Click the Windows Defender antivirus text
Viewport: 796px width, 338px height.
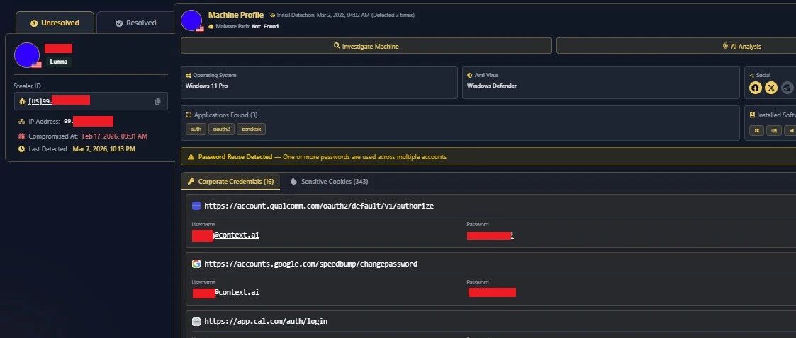[491, 86]
